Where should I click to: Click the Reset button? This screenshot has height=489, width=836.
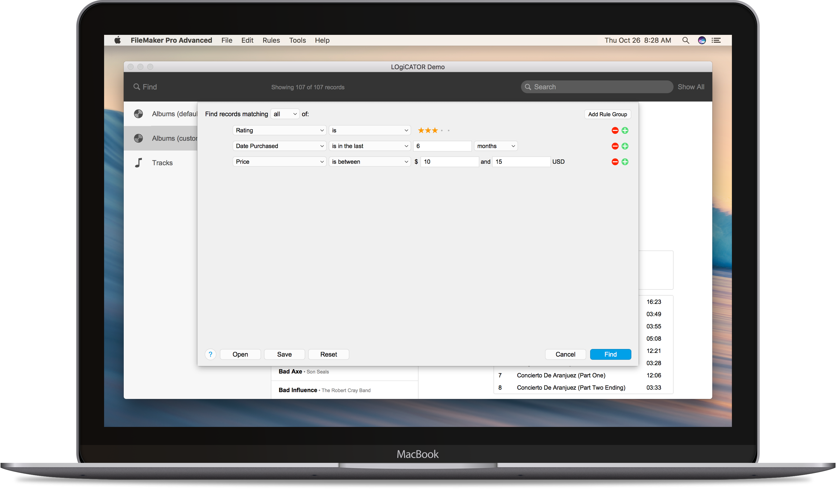coord(328,354)
